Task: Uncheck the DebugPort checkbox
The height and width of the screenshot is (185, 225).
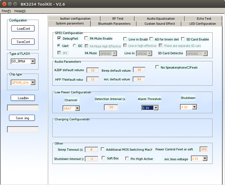Action: (x=59, y=38)
